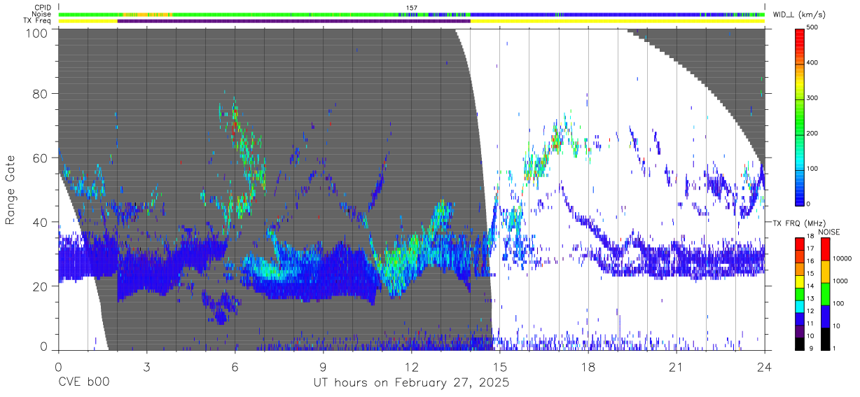Click the noise level colorbar

pos(826,293)
